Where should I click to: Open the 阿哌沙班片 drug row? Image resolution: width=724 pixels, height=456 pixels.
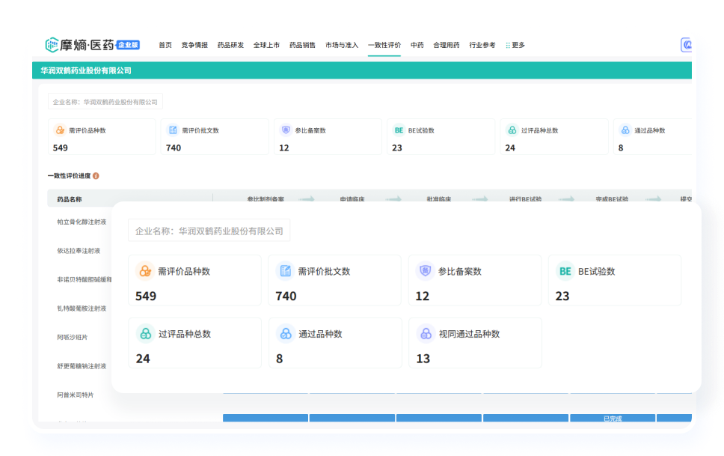(72, 337)
